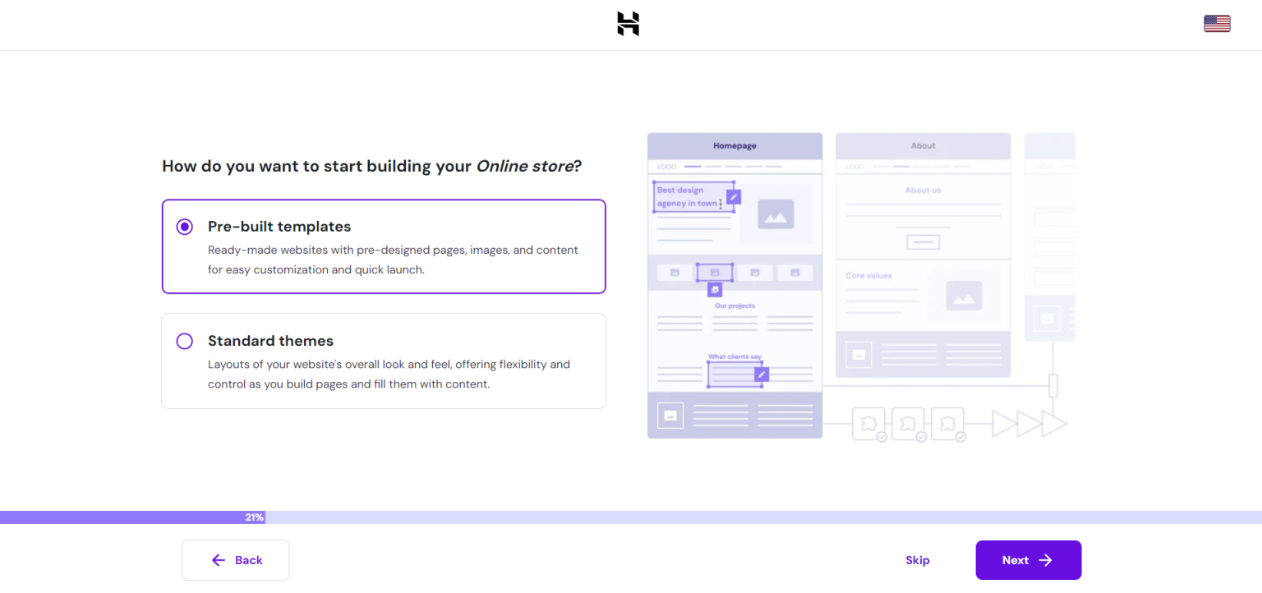This screenshot has height=593, width=1262.
Task: Open the Homepage preview thumbnail
Action: 734,145
